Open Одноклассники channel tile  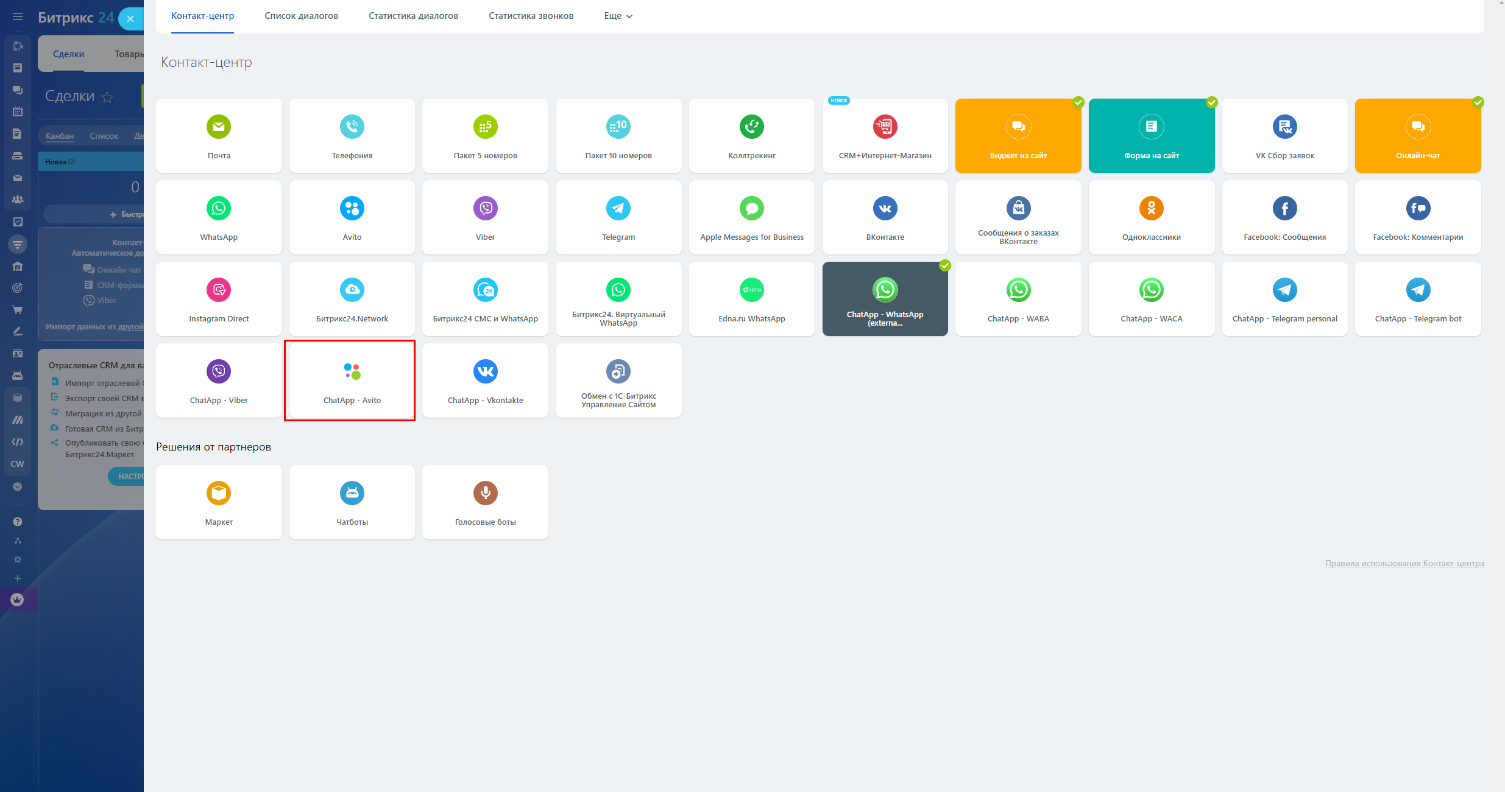[x=1151, y=217]
